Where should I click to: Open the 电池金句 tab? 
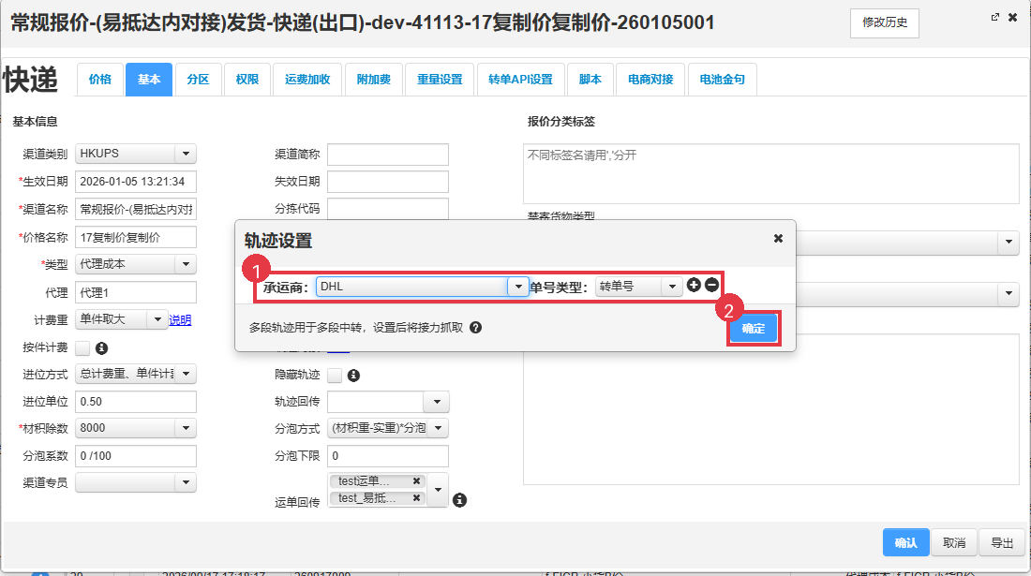click(723, 80)
